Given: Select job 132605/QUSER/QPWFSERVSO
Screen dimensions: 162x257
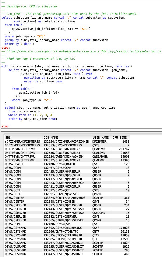Looking at the screenshot, I should pos(63,213).
